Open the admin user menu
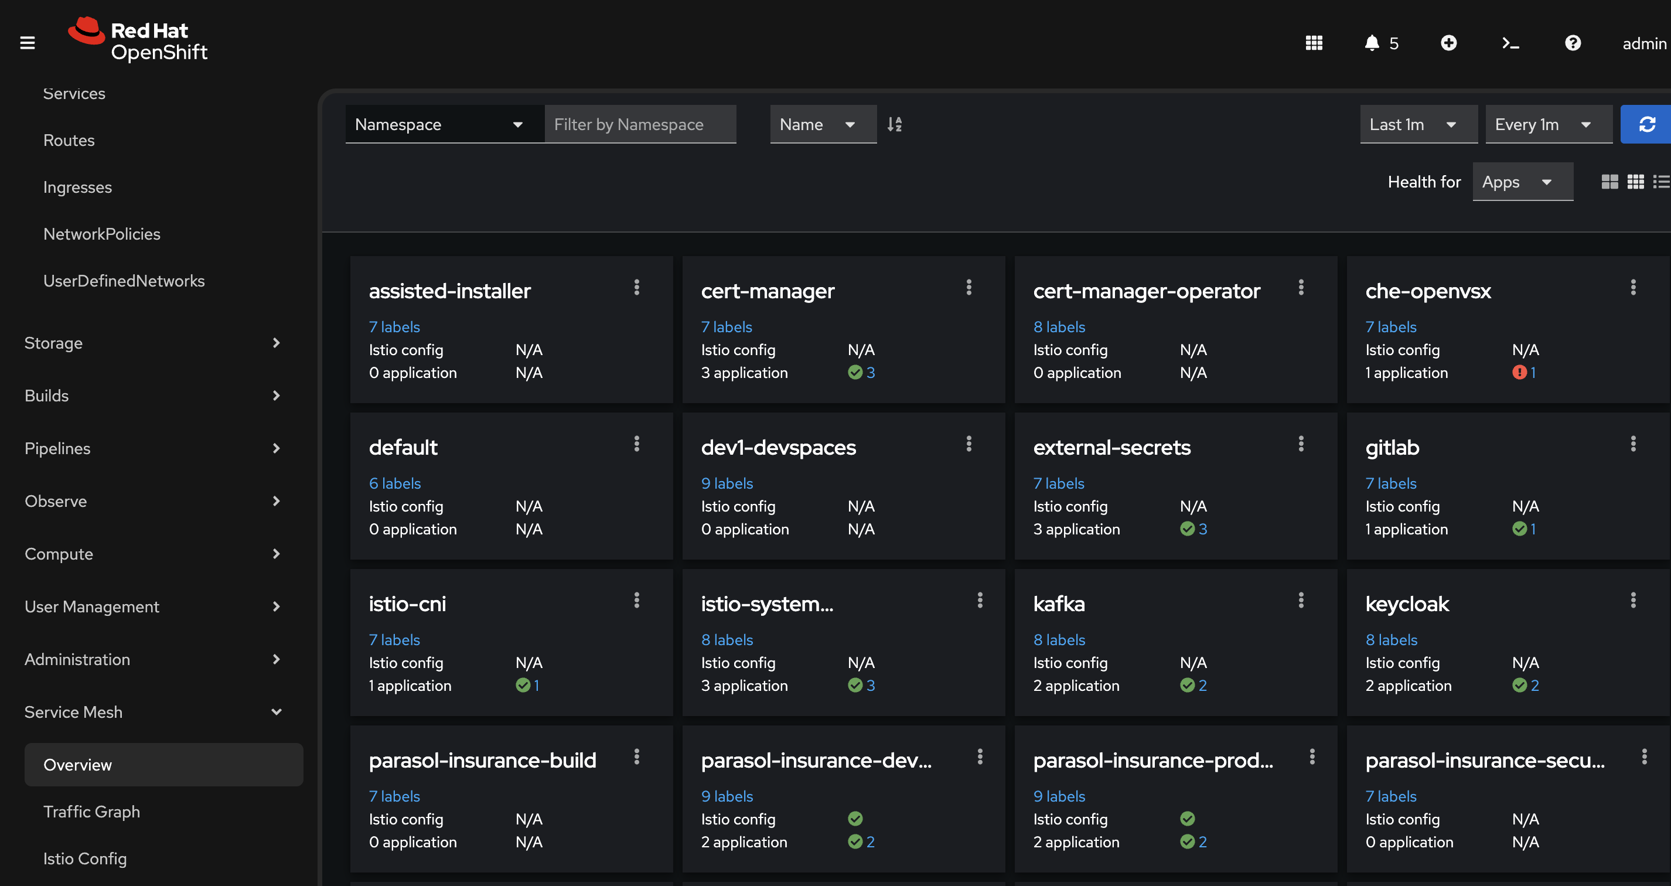Viewport: 1671px width, 886px height. click(x=1642, y=43)
